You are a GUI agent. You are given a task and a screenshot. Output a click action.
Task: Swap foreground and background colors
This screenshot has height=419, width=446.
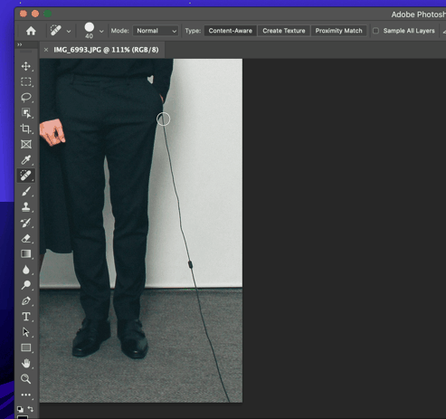pyautogui.click(x=31, y=409)
